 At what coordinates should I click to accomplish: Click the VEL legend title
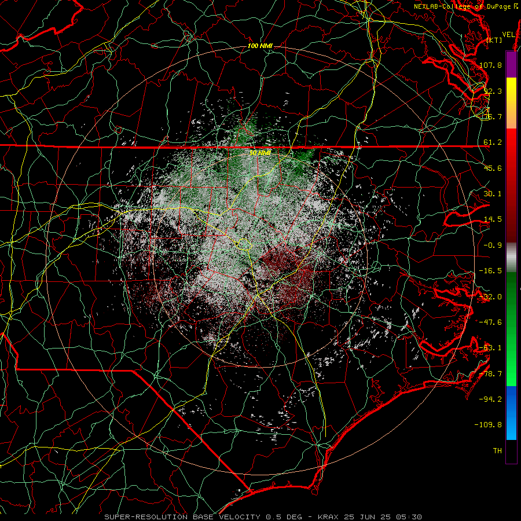click(x=509, y=35)
